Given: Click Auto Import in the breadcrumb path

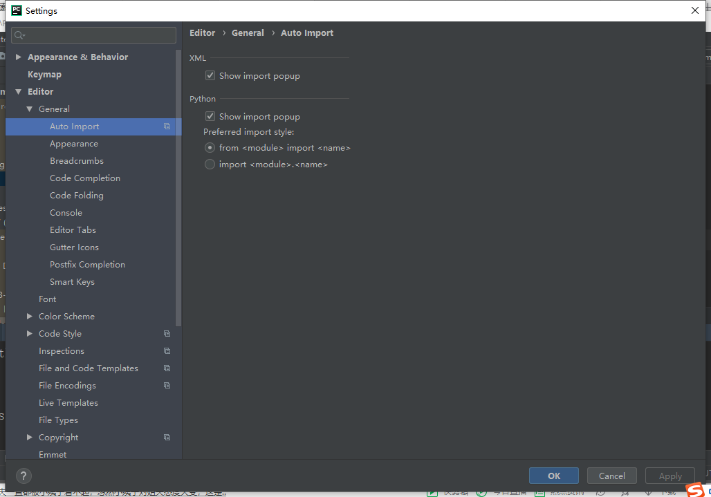Looking at the screenshot, I should click(x=307, y=32).
